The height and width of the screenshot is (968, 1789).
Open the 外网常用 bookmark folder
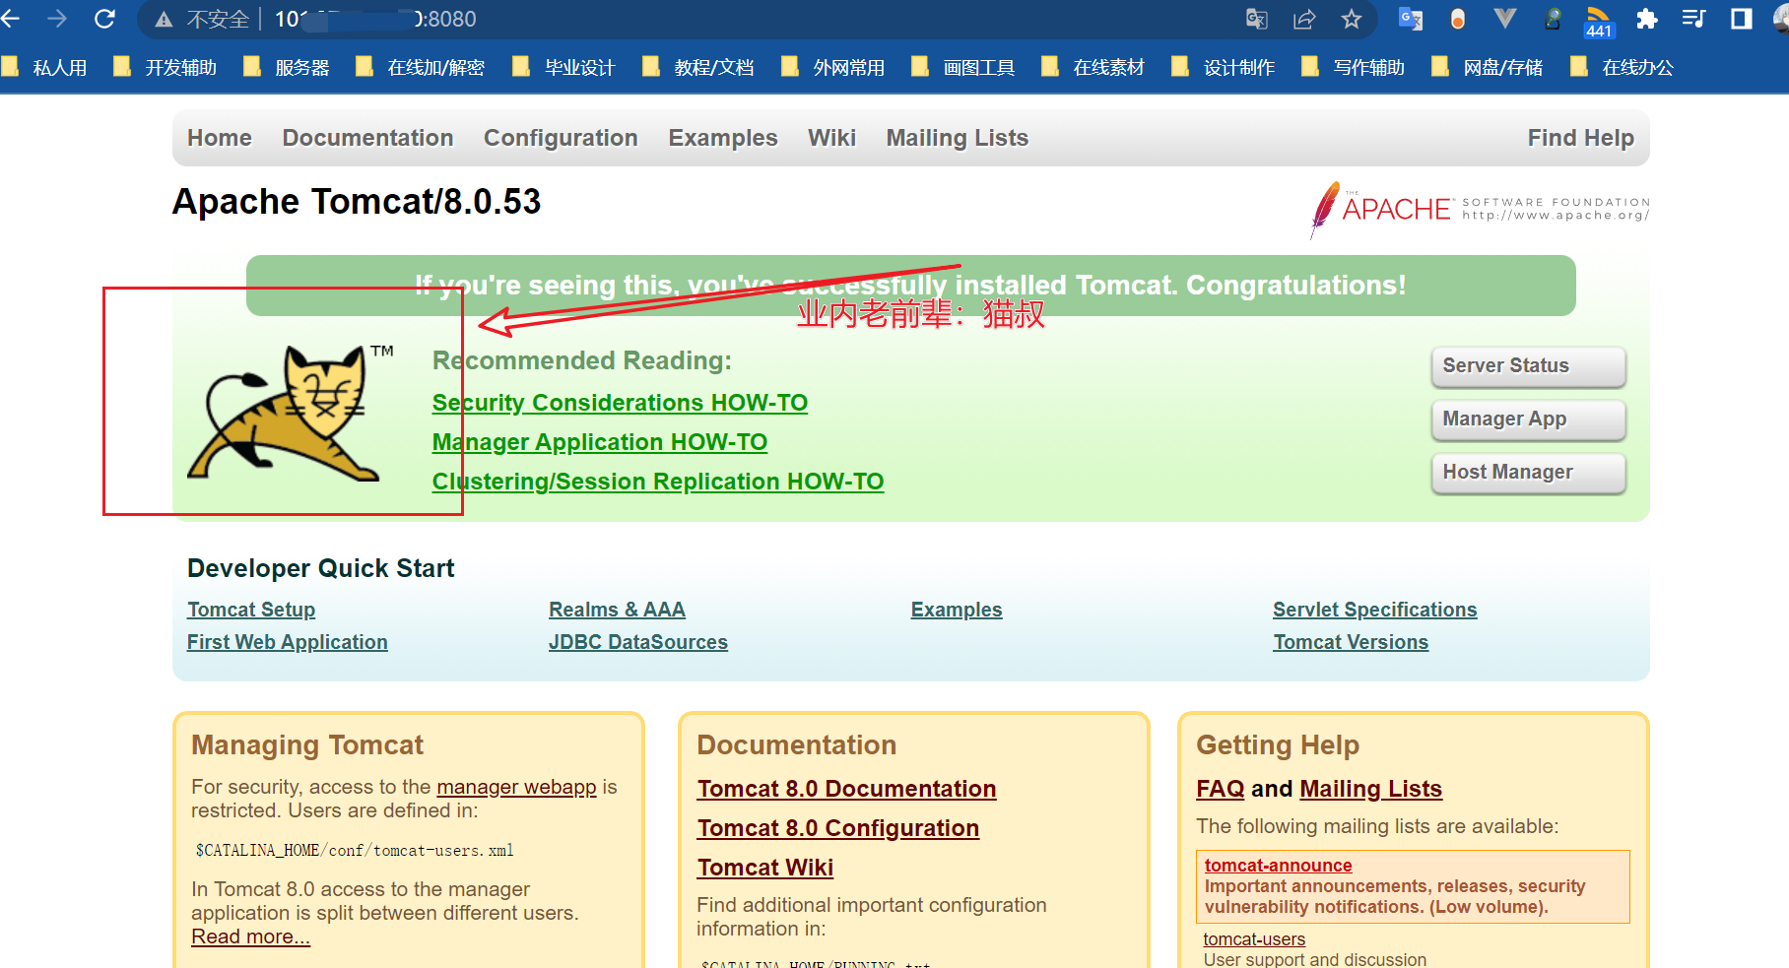tap(833, 67)
